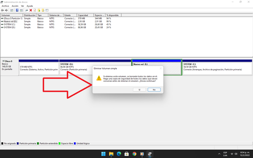Toggle the console tree toolbar icon

coord(11,10)
